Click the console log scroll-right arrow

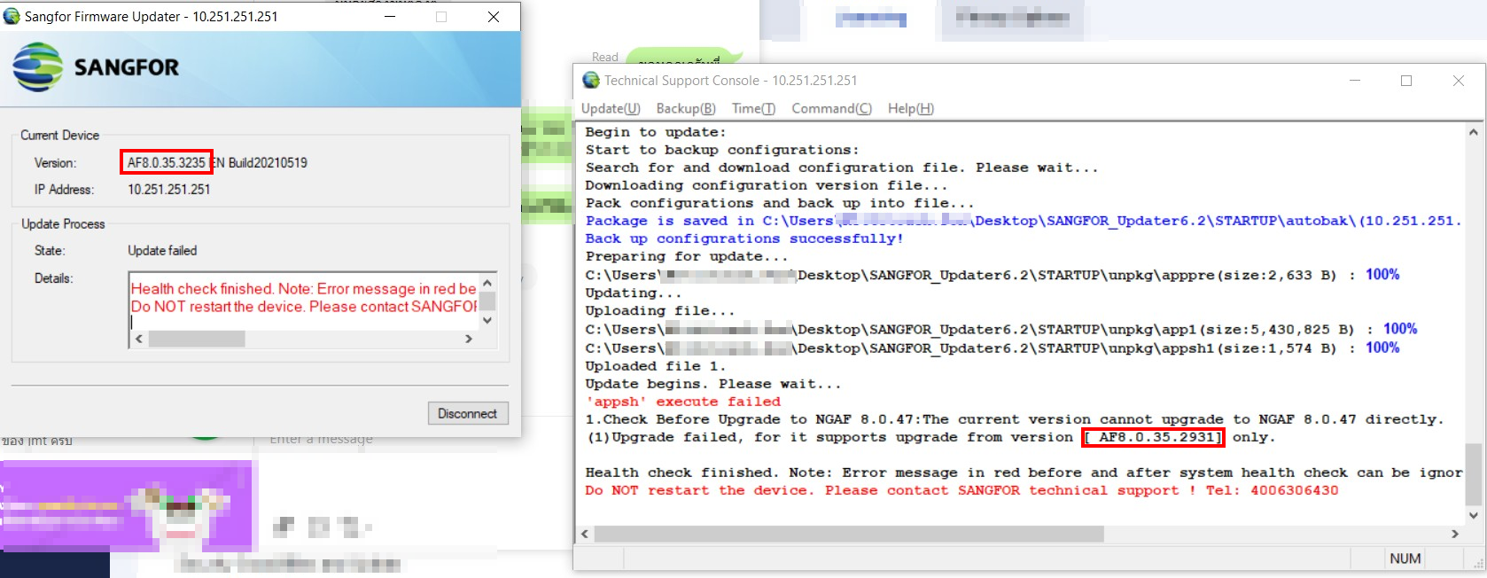tap(1454, 534)
